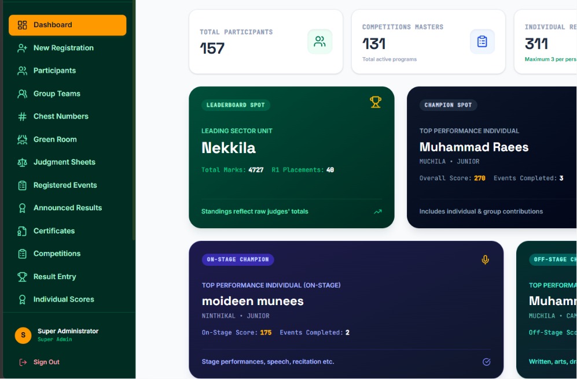Open Green Room page
This screenshot has width=577, height=379.
[x=67, y=140]
